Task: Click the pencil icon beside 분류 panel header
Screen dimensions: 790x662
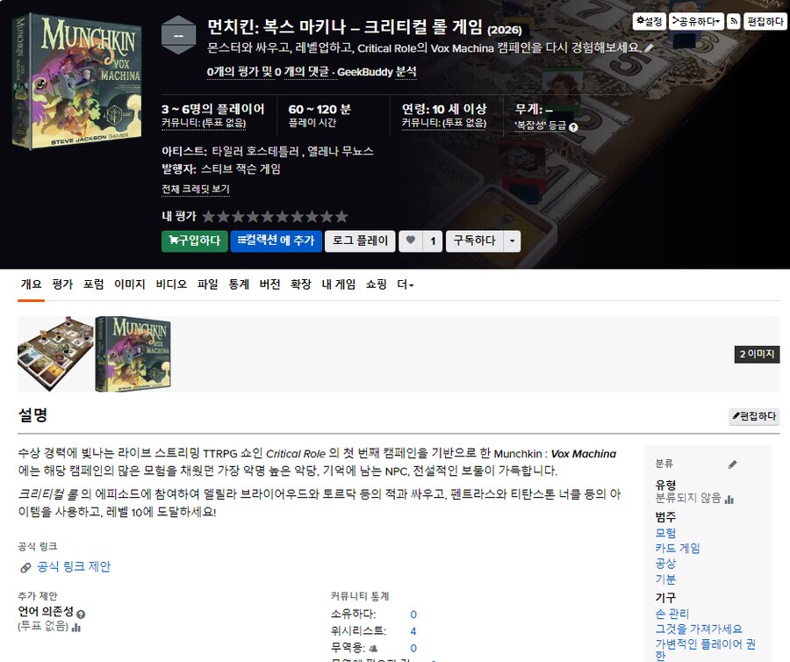Action: (732, 465)
